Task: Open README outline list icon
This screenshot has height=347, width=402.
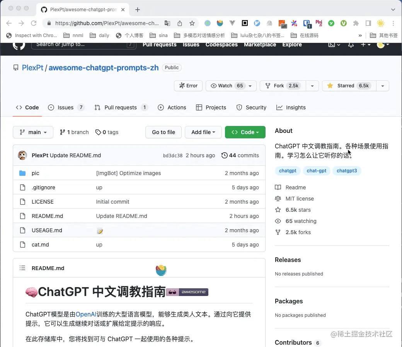Action: point(22,268)
